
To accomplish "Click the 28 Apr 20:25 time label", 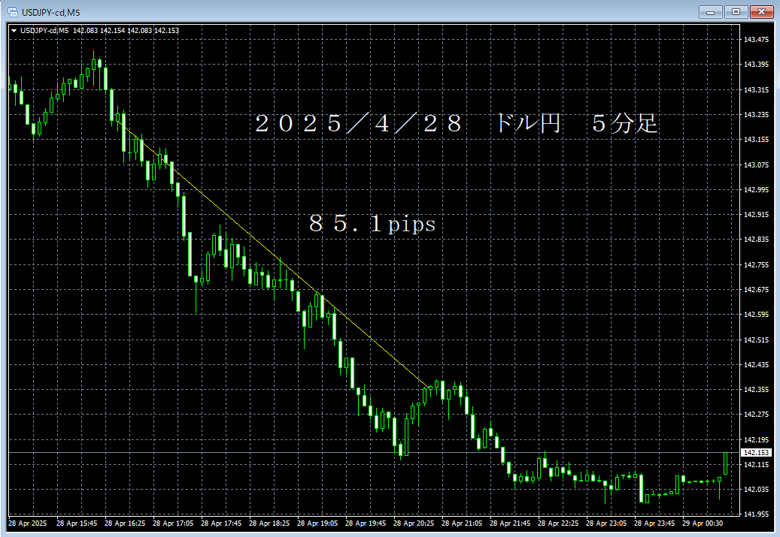I will pyautogui.click(x=414, y=523).
